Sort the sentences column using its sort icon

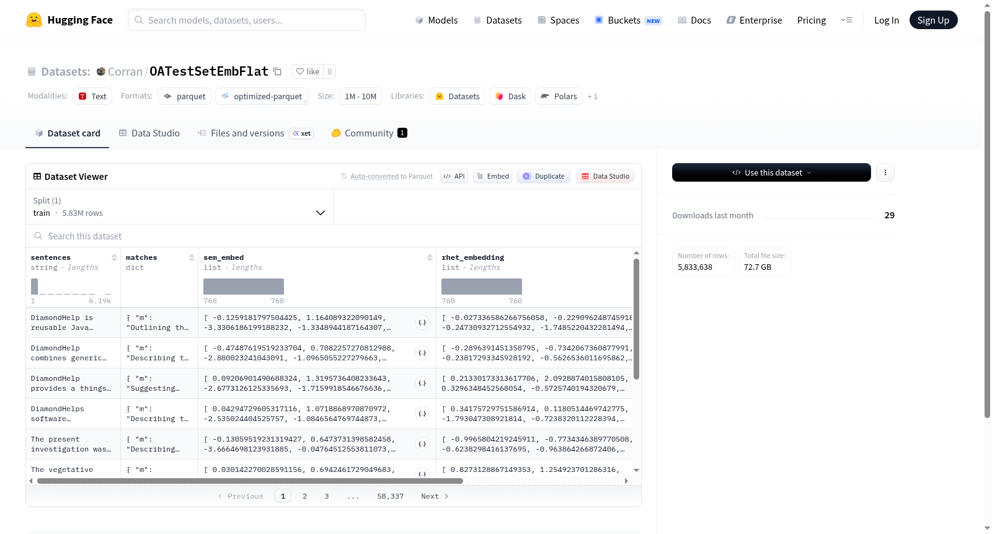click(114, 257)
